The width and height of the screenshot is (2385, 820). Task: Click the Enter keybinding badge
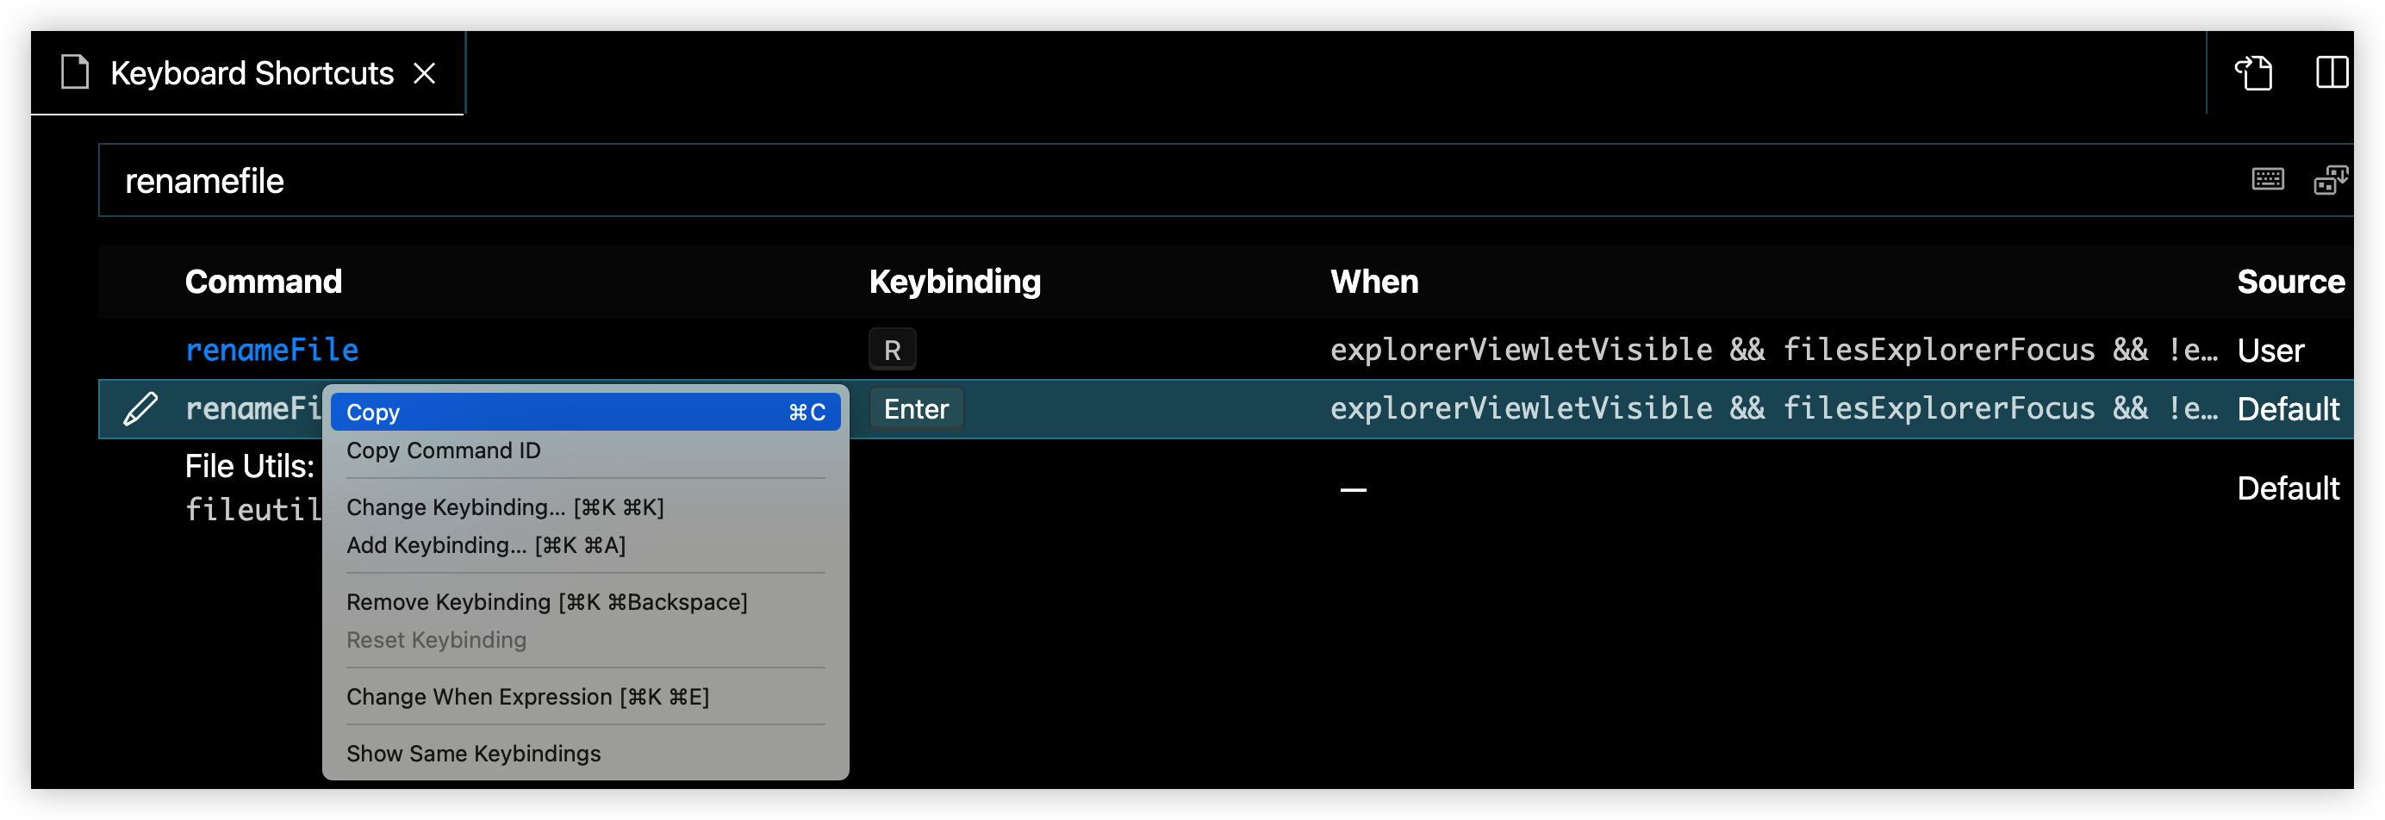click(916, 409)
